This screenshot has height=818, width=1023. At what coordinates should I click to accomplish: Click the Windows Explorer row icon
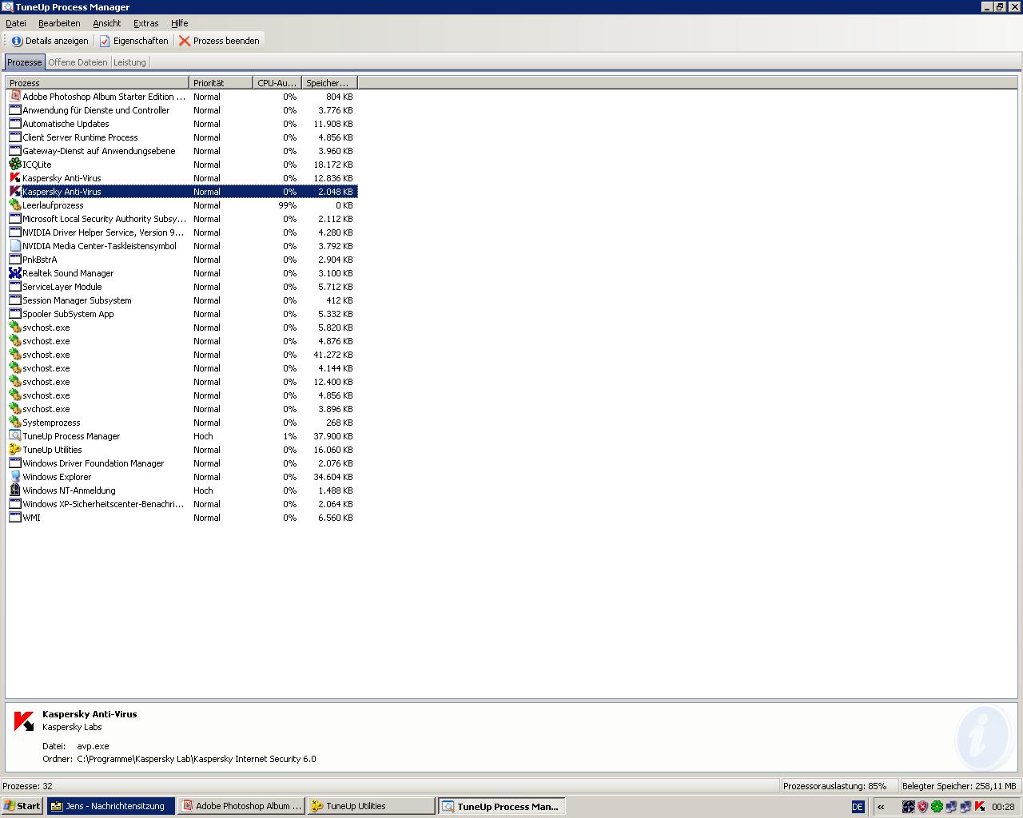point(15,477)
